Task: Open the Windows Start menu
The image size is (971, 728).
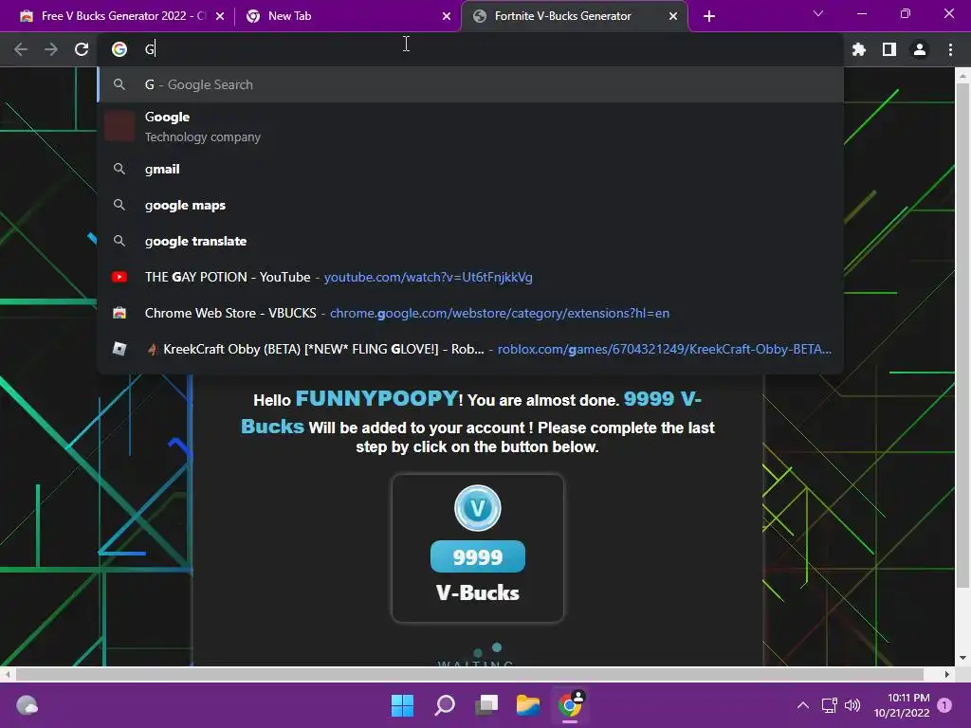Action: click(x=402, y=705)
